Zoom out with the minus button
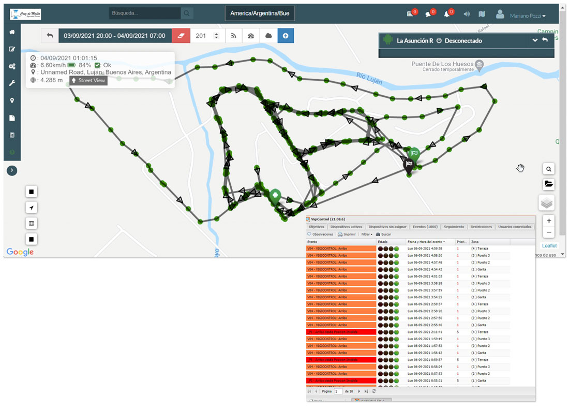 pos(549,232)
